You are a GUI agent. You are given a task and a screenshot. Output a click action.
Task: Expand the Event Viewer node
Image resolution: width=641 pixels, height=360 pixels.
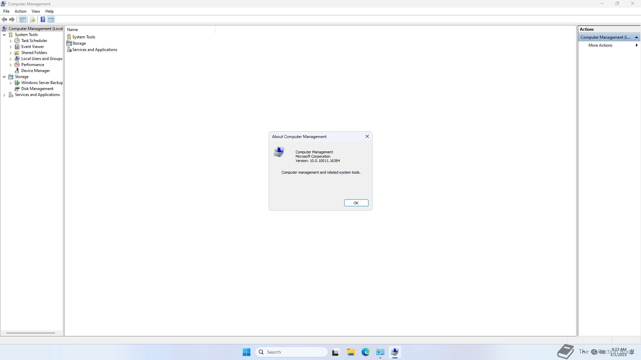[11, 47]
